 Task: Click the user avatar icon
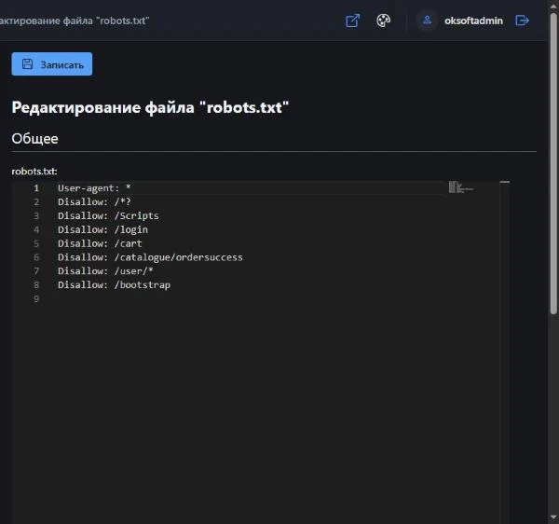click(427, 21)
